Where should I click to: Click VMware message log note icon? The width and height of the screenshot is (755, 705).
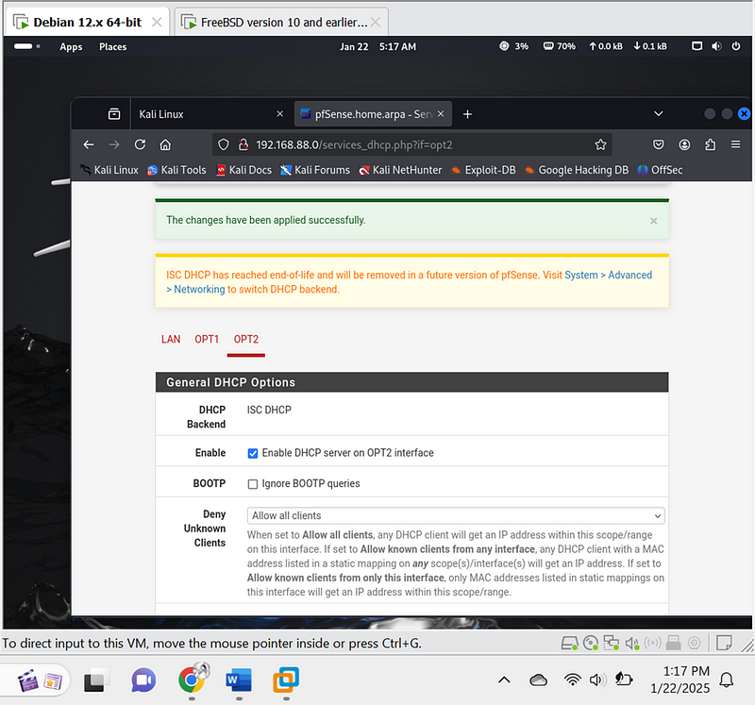[724, 643]
